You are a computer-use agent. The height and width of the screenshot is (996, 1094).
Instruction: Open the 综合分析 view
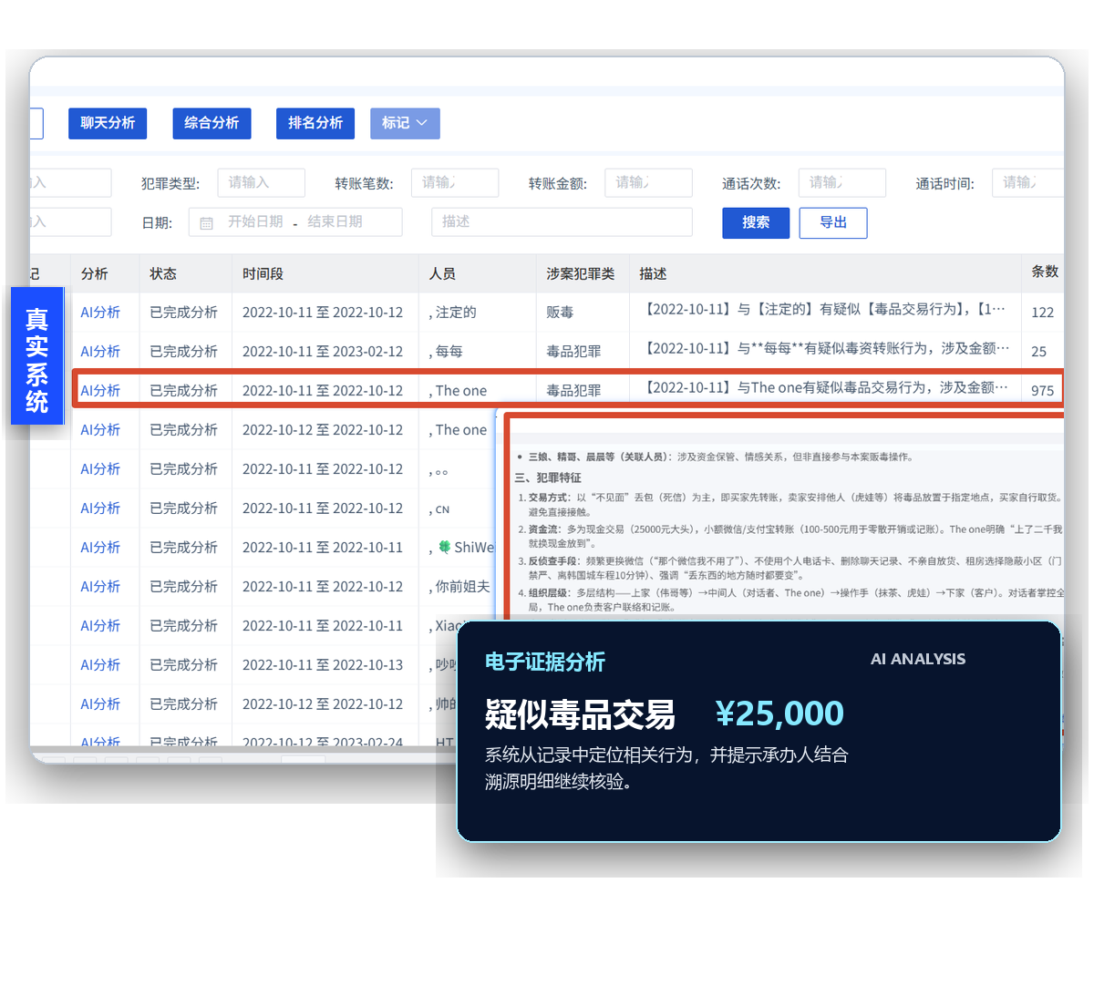tap(212, 123)
